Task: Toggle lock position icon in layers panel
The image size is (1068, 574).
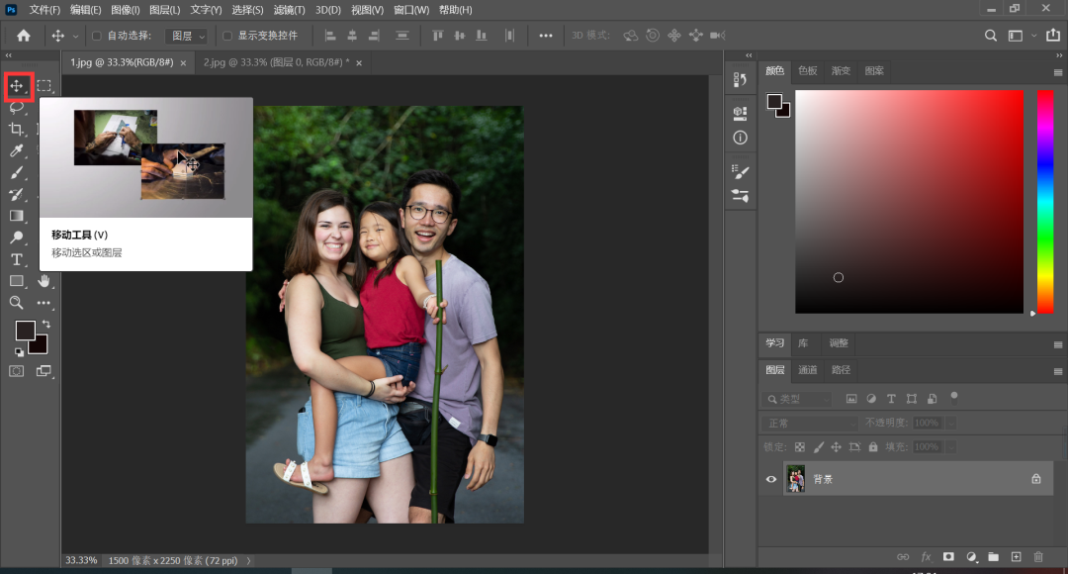Action: 837,447
